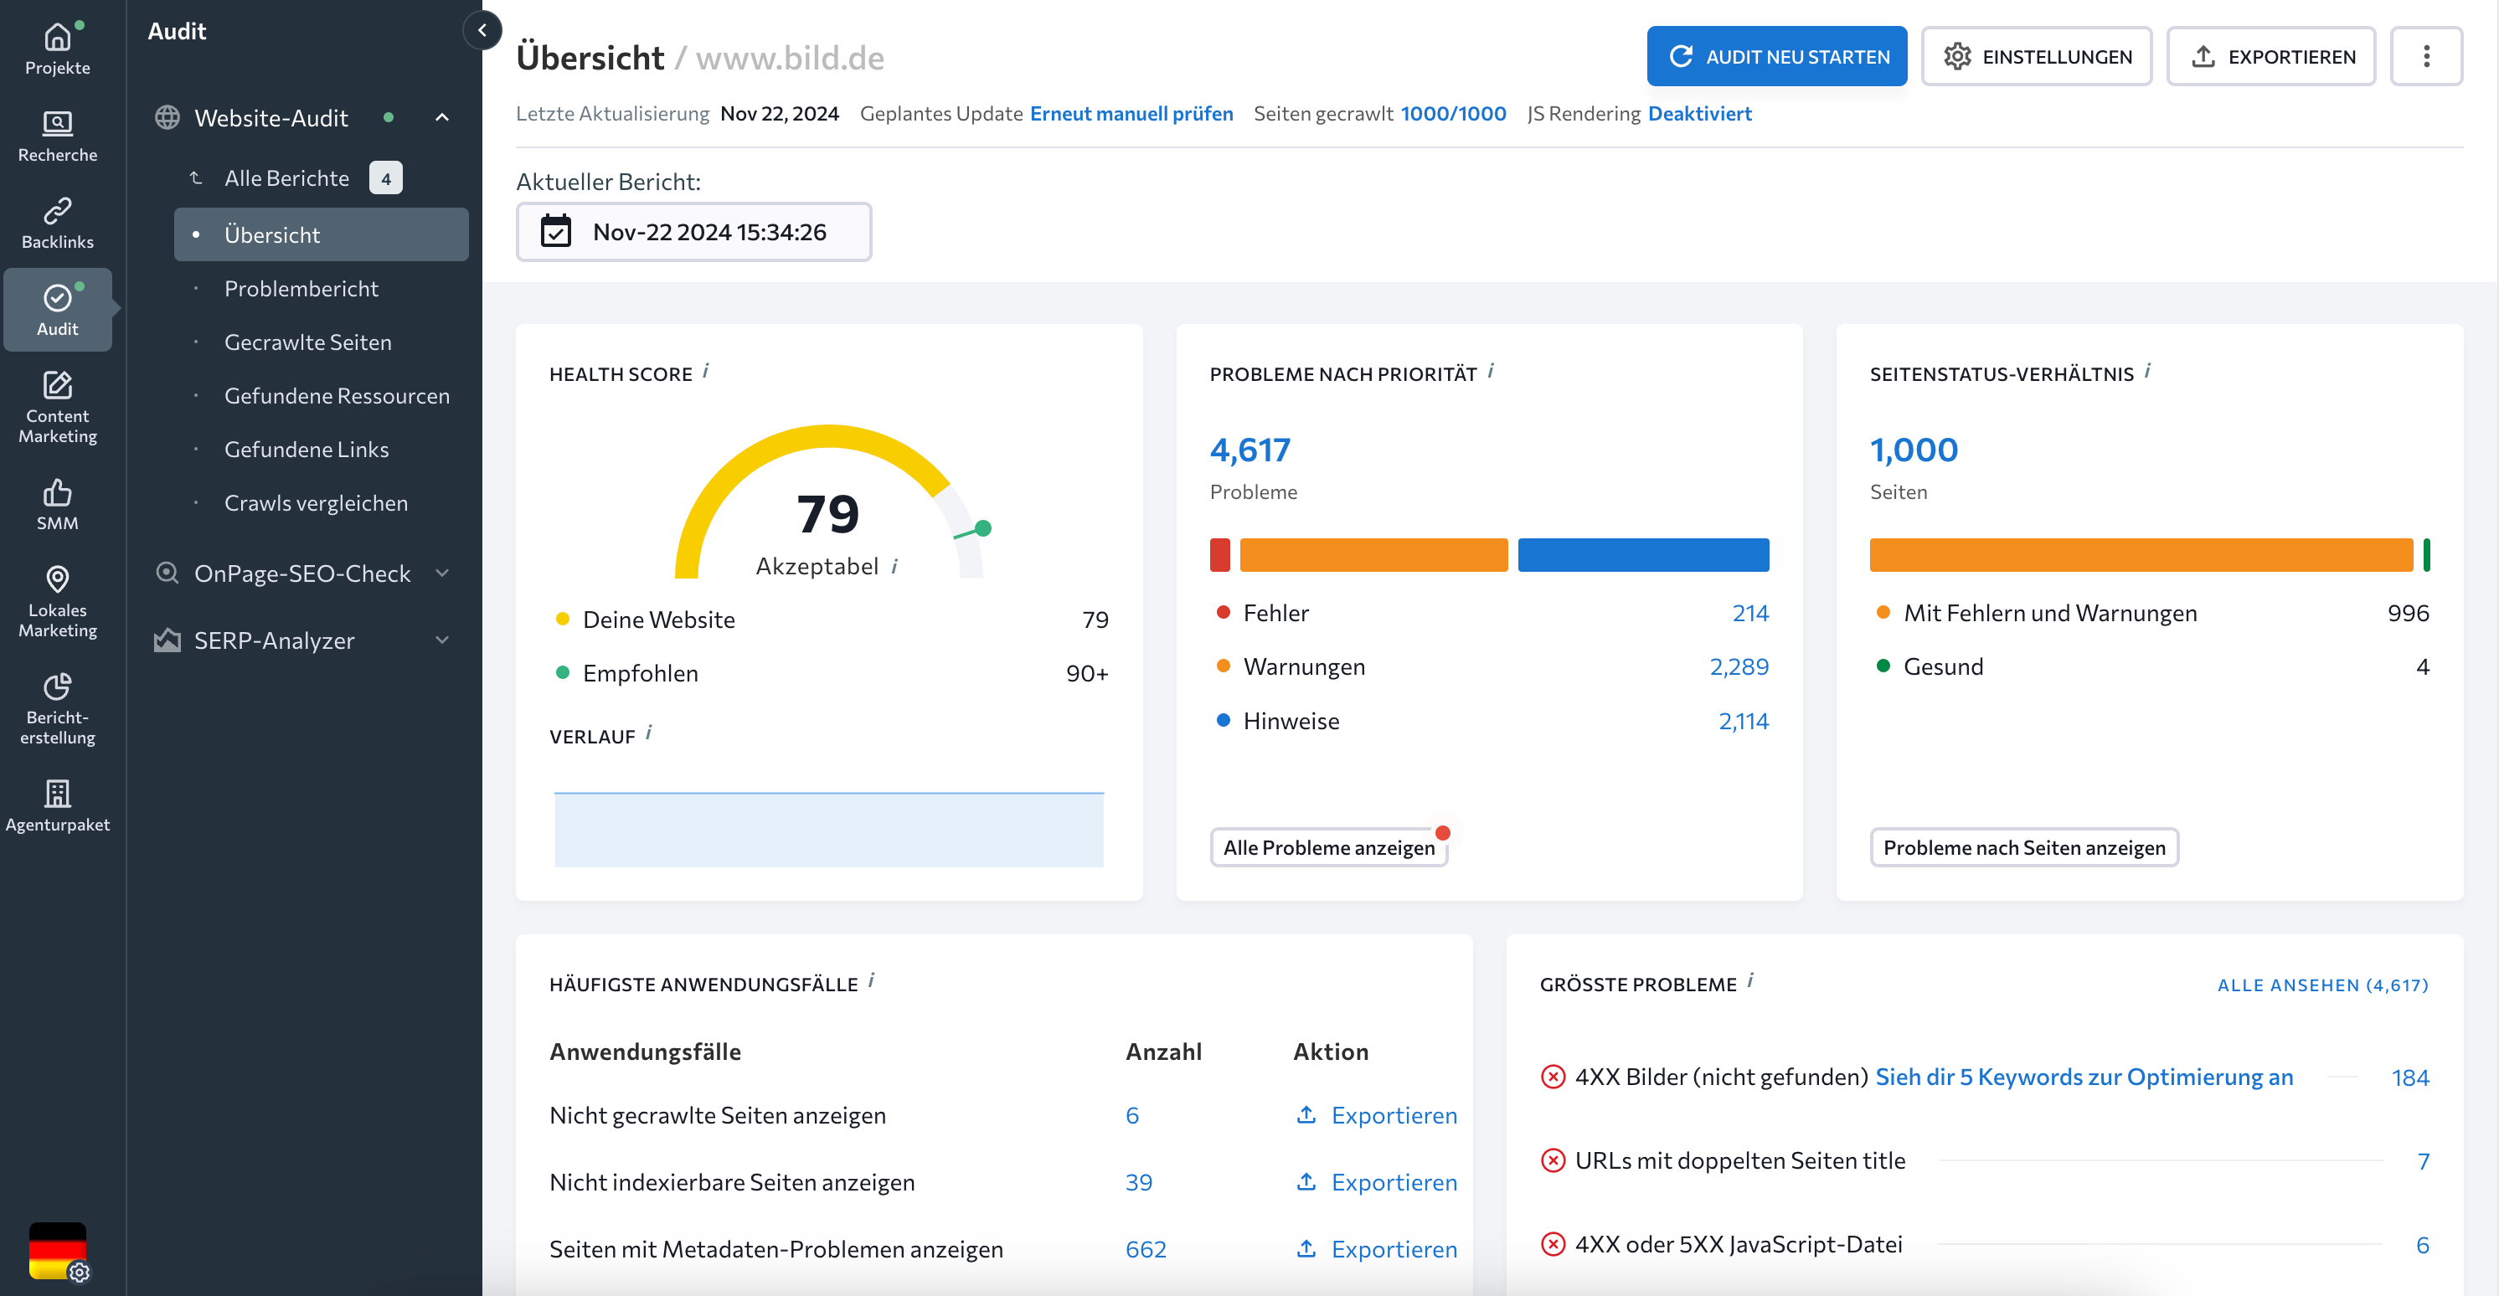
Task: Click the German flag language settings
Action: point(59,1251)
